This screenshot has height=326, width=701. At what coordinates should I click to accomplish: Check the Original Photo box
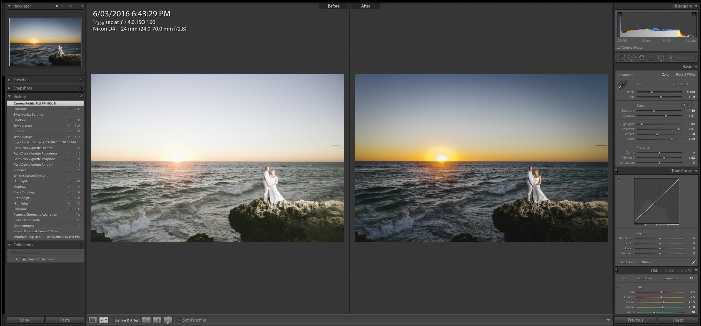click(x=619, y=48)
